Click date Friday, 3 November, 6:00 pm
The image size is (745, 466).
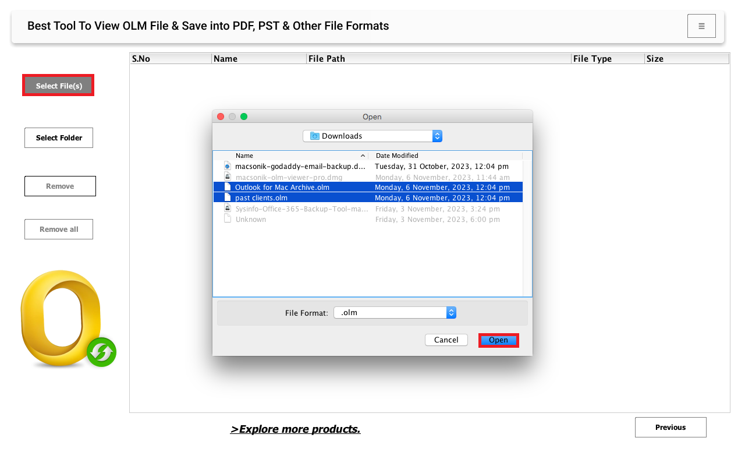click(437, 219)
